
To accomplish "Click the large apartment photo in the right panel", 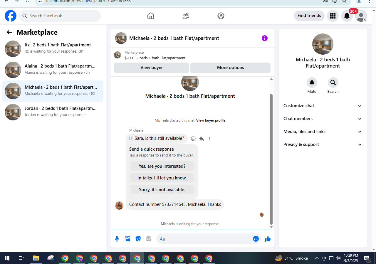I will [x=323, y=44].
